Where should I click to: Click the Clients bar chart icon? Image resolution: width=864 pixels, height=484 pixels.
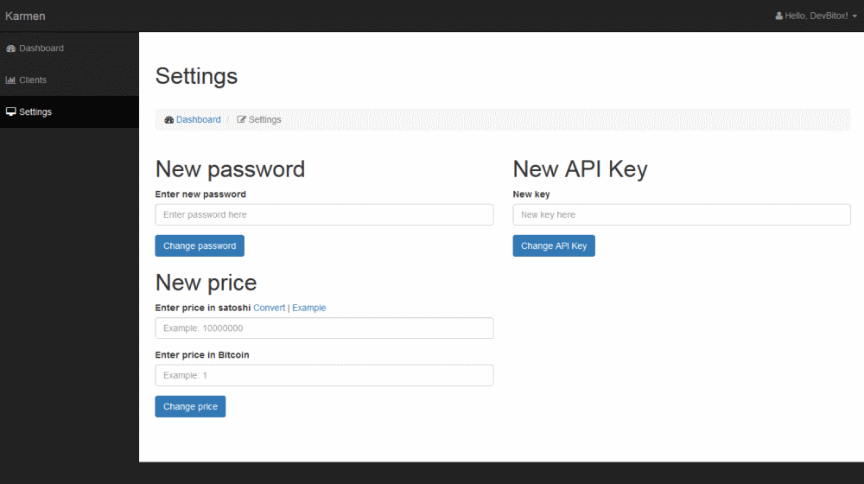[x=10, y=80]
